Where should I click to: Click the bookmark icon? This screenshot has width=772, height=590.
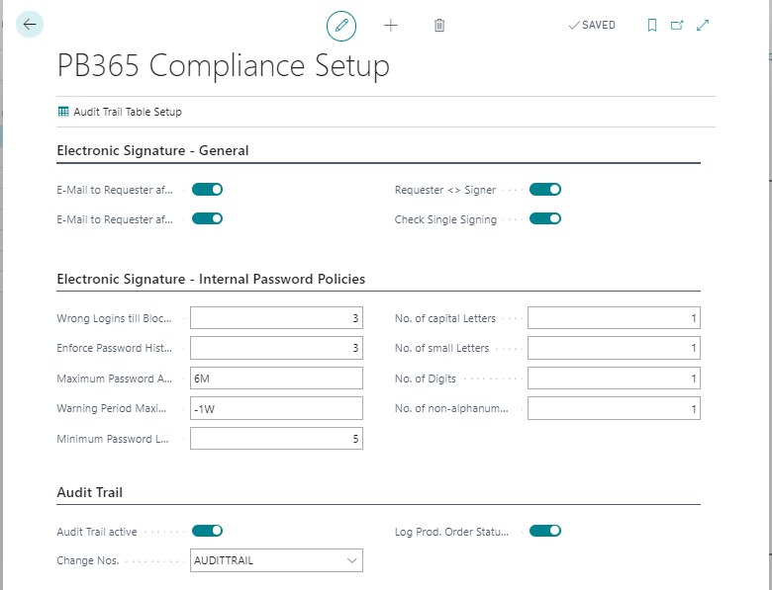[652, 25]
